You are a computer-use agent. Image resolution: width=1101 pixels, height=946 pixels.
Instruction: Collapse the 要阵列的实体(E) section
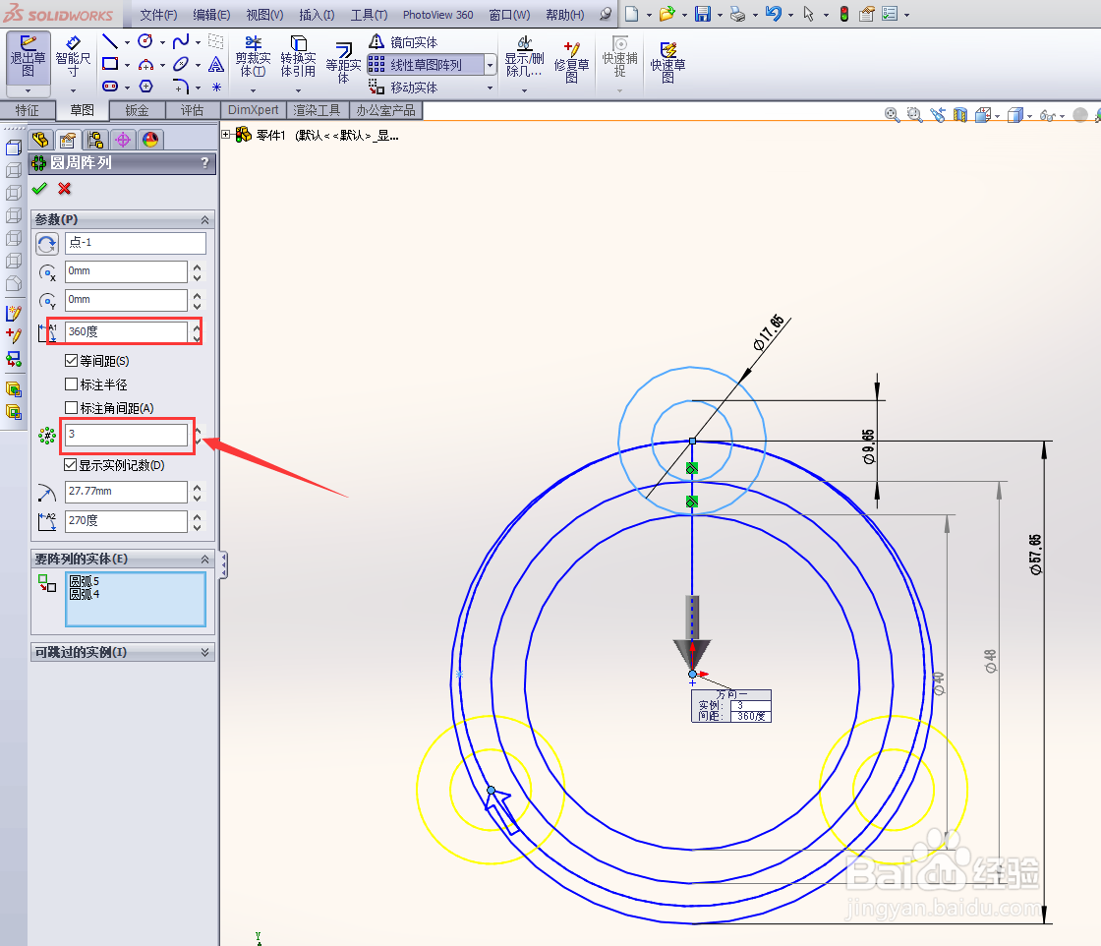pyautogui.click(x=204, y=559)
